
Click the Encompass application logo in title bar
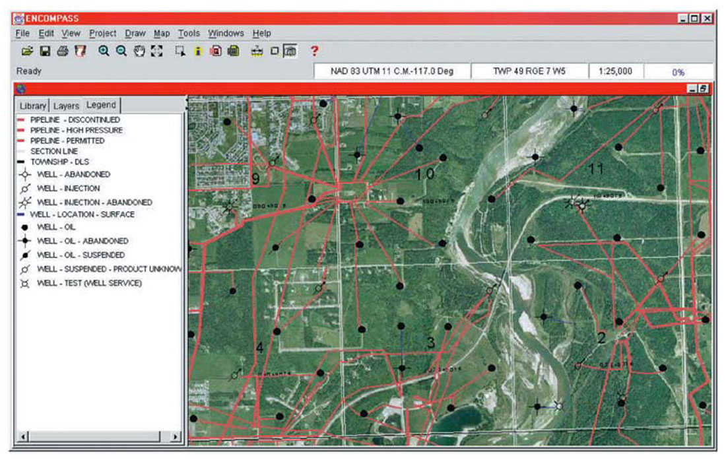pos(18,18)
